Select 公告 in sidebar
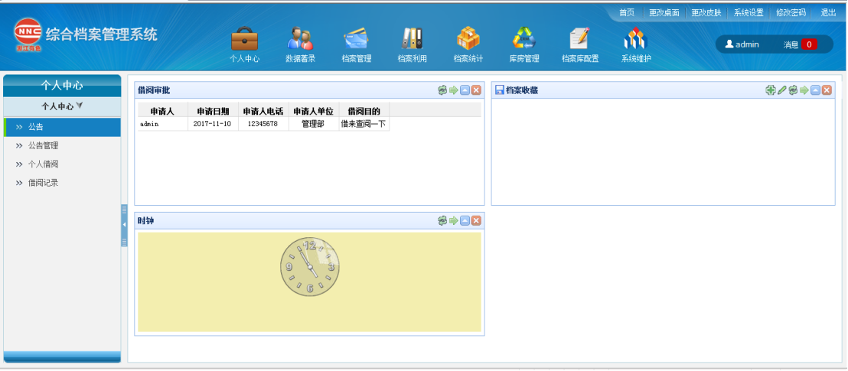Viewport: 848px width, 371px height. [62, 127]
